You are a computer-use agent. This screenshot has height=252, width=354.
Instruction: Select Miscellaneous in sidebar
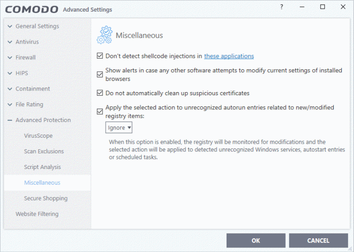coord(47,183)
